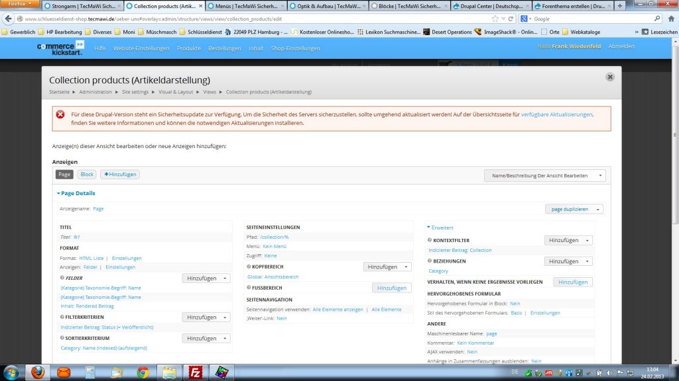This screenshot has height=381, width=679.
Task: Click the 'verfügbare Aktualisierungen' link
Action: [x=556, y=114]
